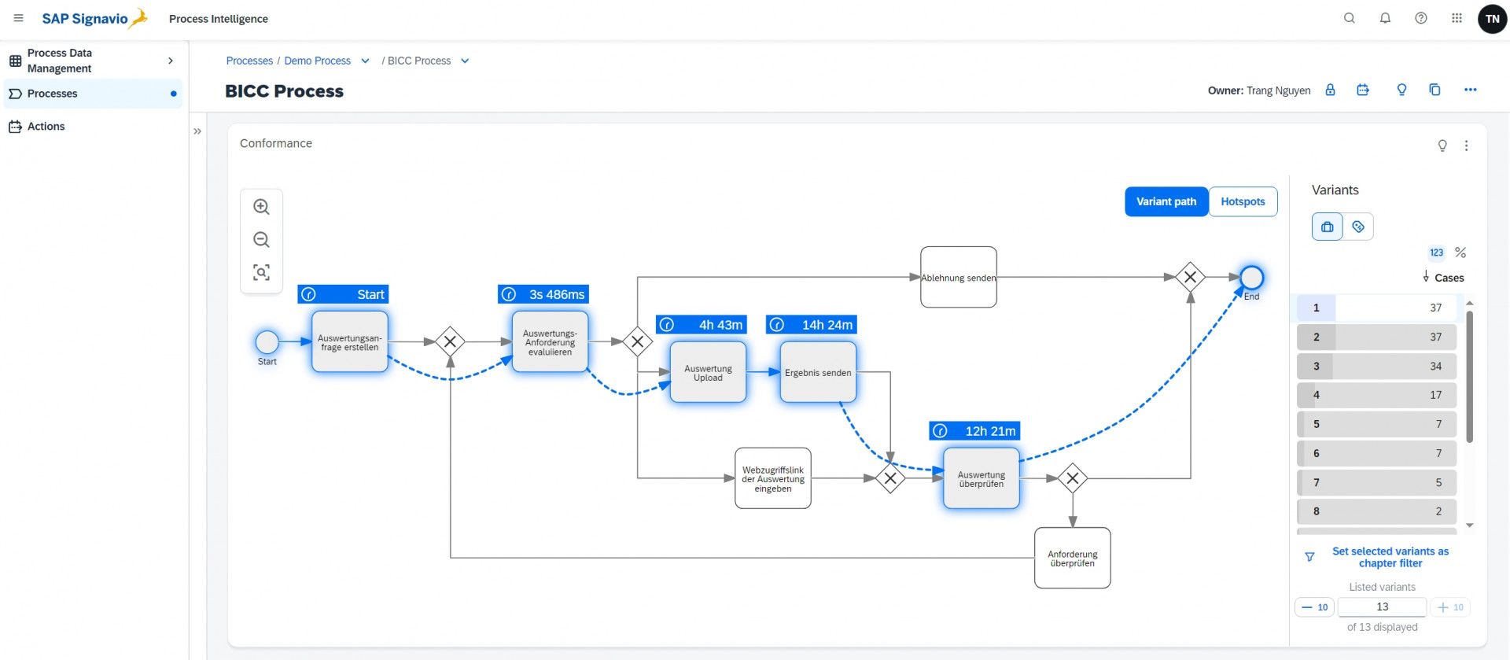Open the notifications bell
Image resolution: width=1510 pixels, height=660 pixels.
pos(1385,18)
